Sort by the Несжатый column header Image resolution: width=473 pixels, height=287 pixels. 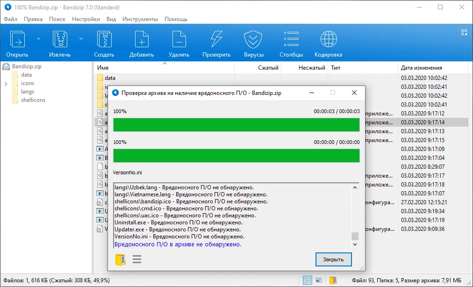pyautogui.click(x=305, y=68)
